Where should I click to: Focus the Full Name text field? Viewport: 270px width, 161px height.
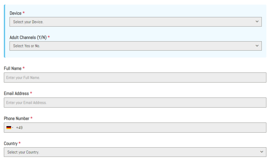pyautogui.click(x=135, y=77)
